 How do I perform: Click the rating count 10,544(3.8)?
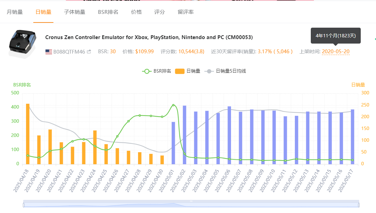tap(191, 52)
